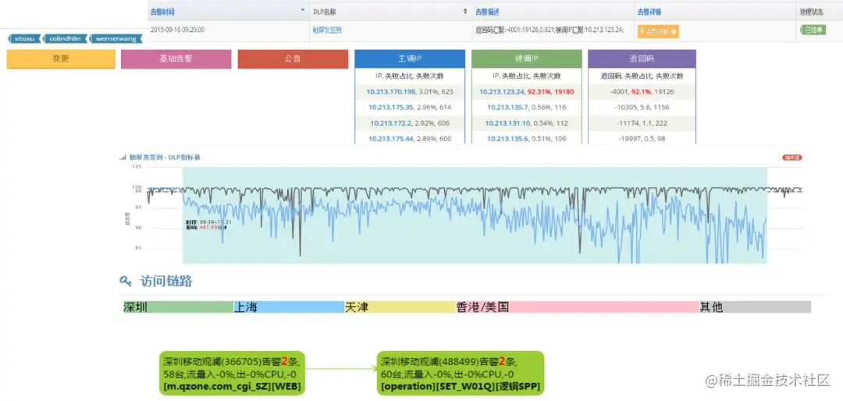Open the green 被调IP panel header
This screenshot has height=401, width=843.
click(526, 59)
